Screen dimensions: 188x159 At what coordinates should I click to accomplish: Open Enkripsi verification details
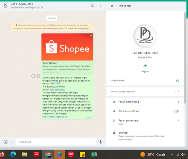(145, 136)
